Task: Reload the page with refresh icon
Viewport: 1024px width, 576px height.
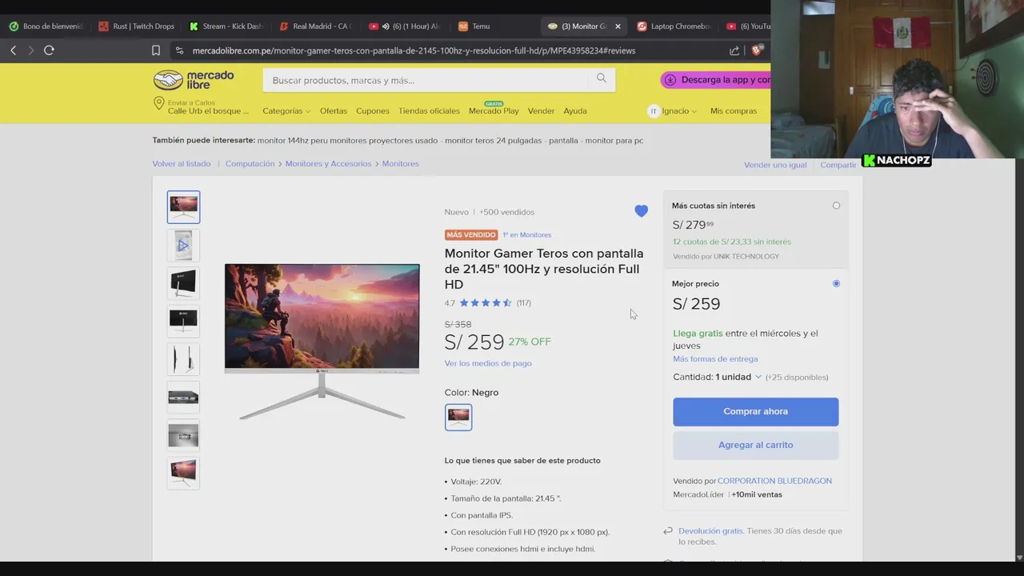Action: coord(49,50)
